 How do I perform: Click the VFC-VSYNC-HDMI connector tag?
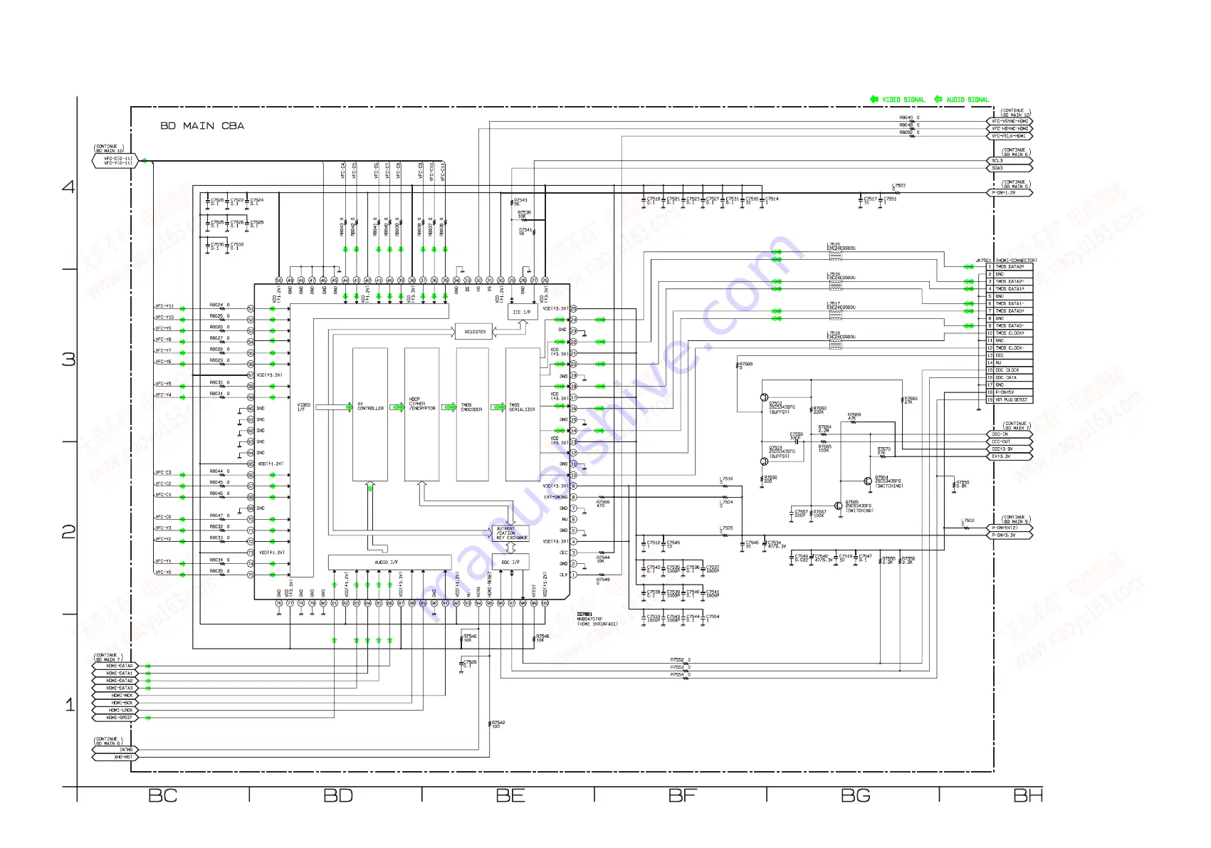1010,122
